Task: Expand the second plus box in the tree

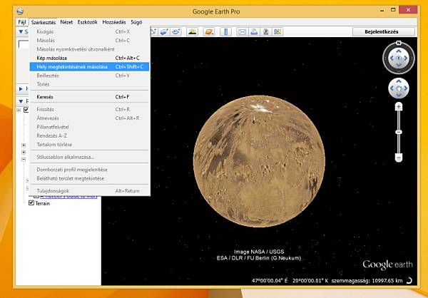Action: (24, 153)
